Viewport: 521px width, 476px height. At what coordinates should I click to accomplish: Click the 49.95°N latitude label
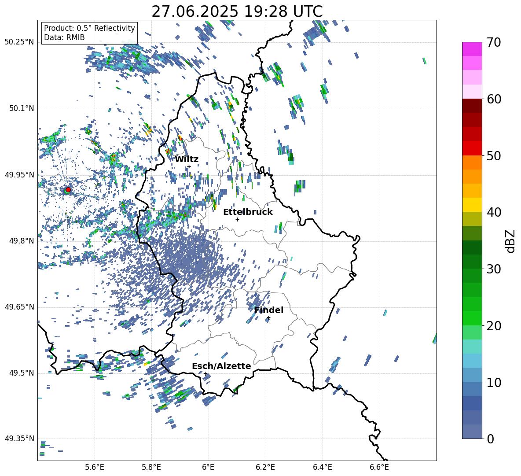coord(19,175)
